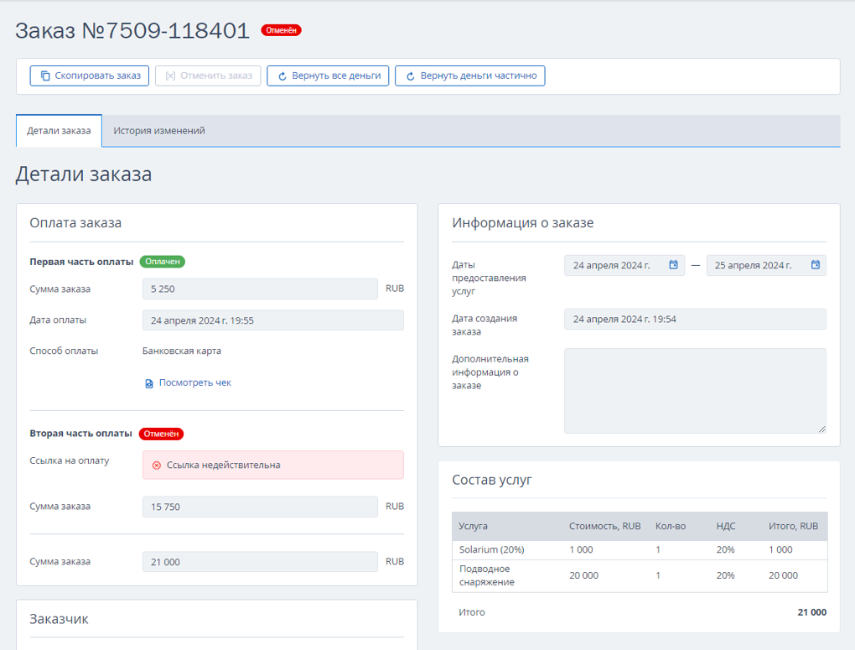This screenshot has height=650, width=855.
Task: Click the cancel icon in Отменить заказ button
Action: [x=171, y=75]
